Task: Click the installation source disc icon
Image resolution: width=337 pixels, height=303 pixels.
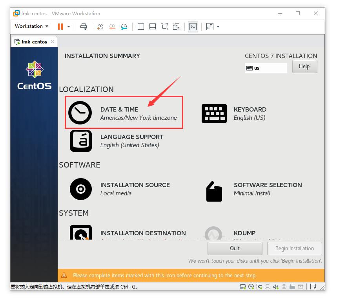Action: pos(81,189)
